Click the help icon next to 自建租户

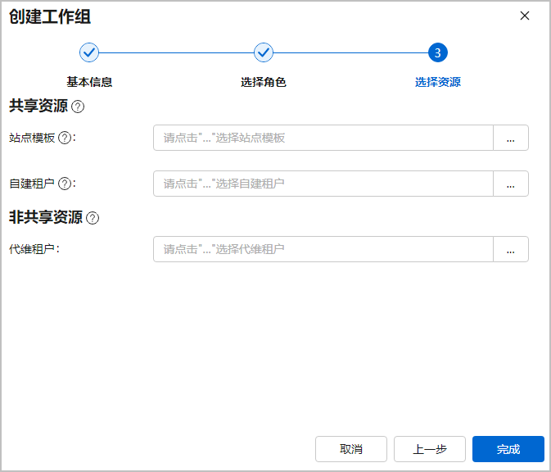point(65,184)
